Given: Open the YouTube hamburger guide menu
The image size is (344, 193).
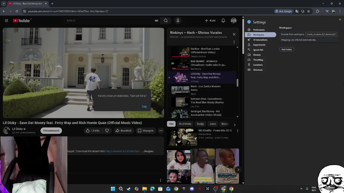Looking at the screenshot, I should pos(6,21).
